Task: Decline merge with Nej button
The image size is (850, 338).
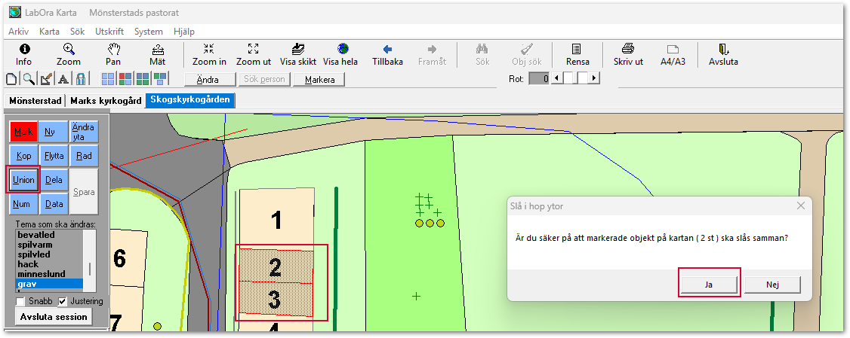Action: click(x=772, y=285)
